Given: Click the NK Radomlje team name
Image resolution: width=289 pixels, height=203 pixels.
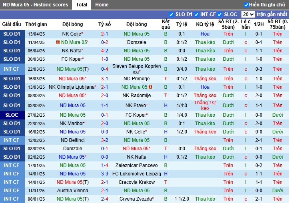Looking at the screenshot, I should tap(137, 96).
